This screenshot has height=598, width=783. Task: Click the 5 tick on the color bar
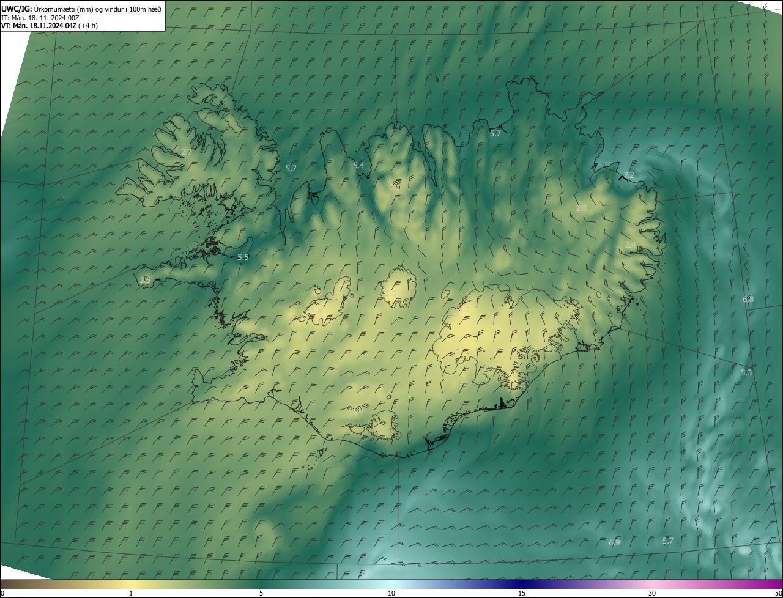point(261,593)
